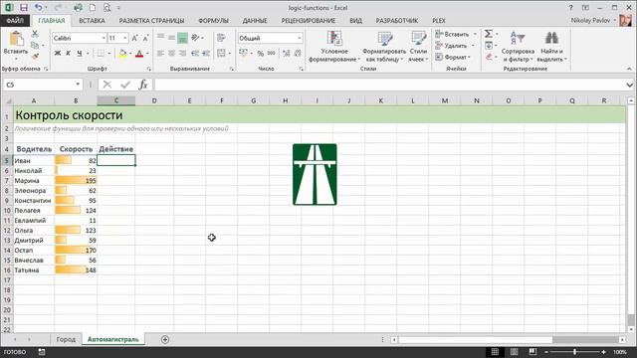Toggle wrap text in cells
This screenshot has height=358, width=637.
pos(221,38)
